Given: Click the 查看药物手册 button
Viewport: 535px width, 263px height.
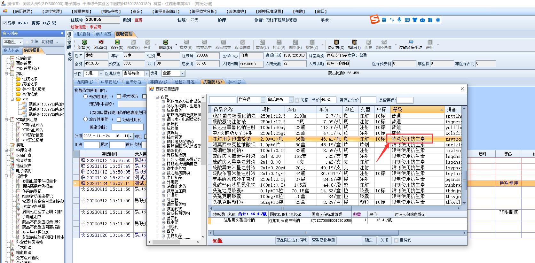Looking at the screenshot, I should [323, 240].
